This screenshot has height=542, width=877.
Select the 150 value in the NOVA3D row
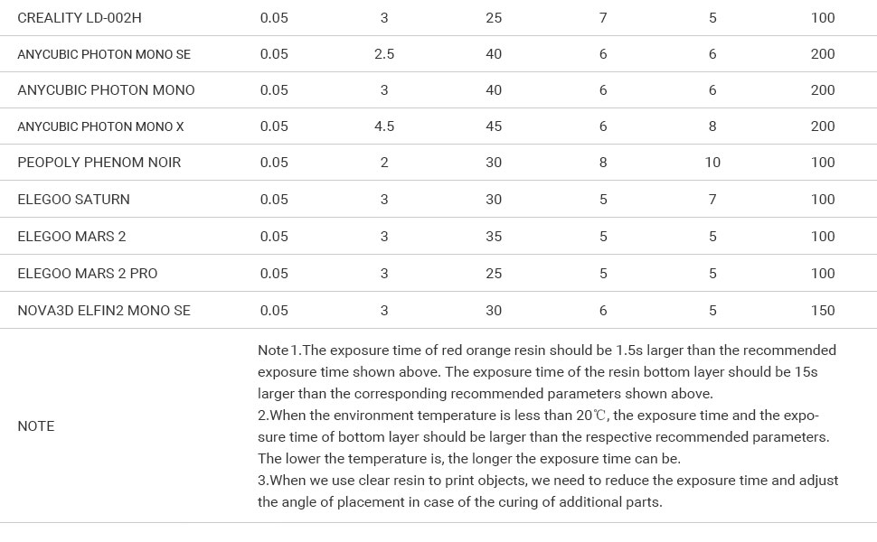point(823,311)
